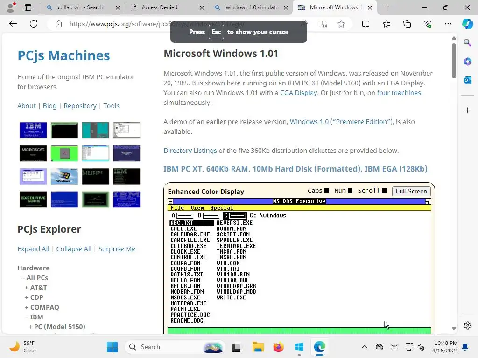The width and height of the screenshot is (478, 358).
Task: Open View menu in MS-DOS Executive
Action: click(197, 207)
